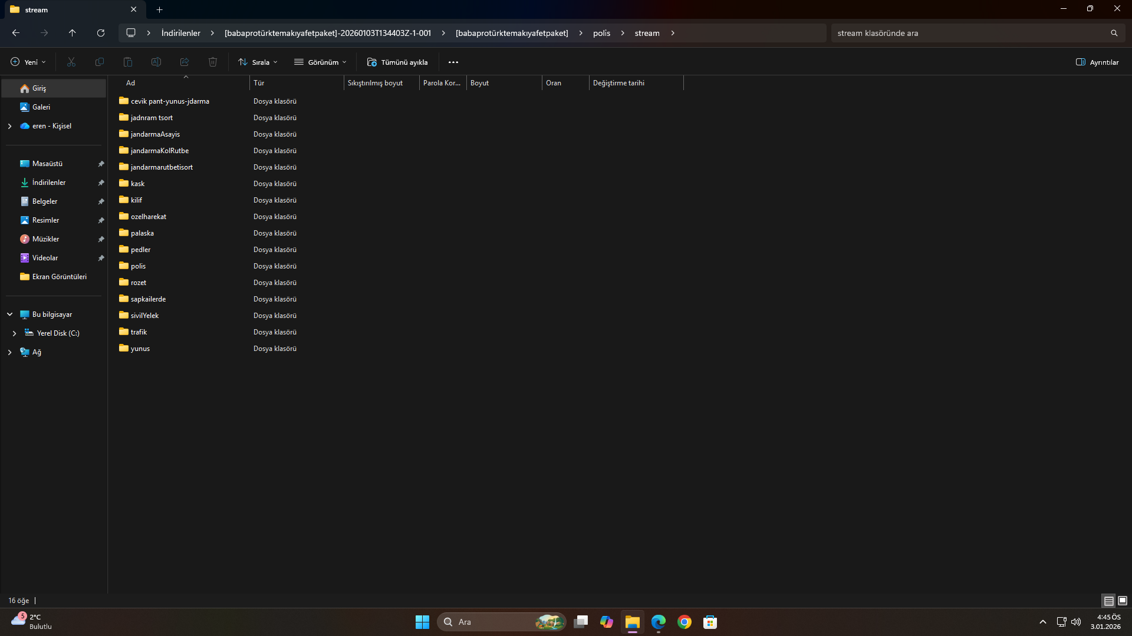This screenshot has width=1132, height=636.
Task: Click the Delete trash icon
Action: [x=213, y=62]
